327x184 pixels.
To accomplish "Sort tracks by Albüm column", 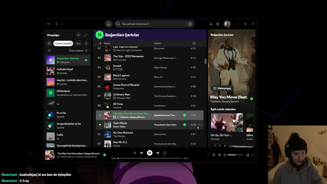I will point(157,43).
